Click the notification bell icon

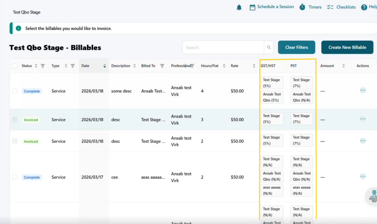coord(239,8)
